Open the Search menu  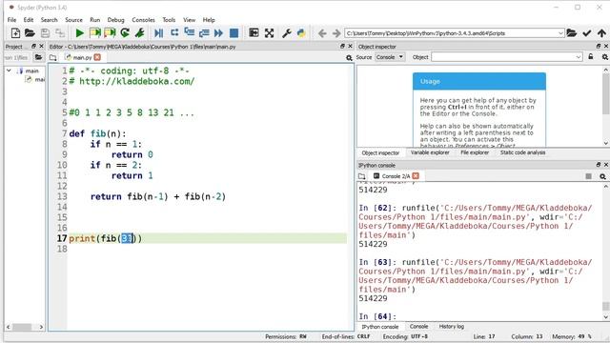[49, 20]
